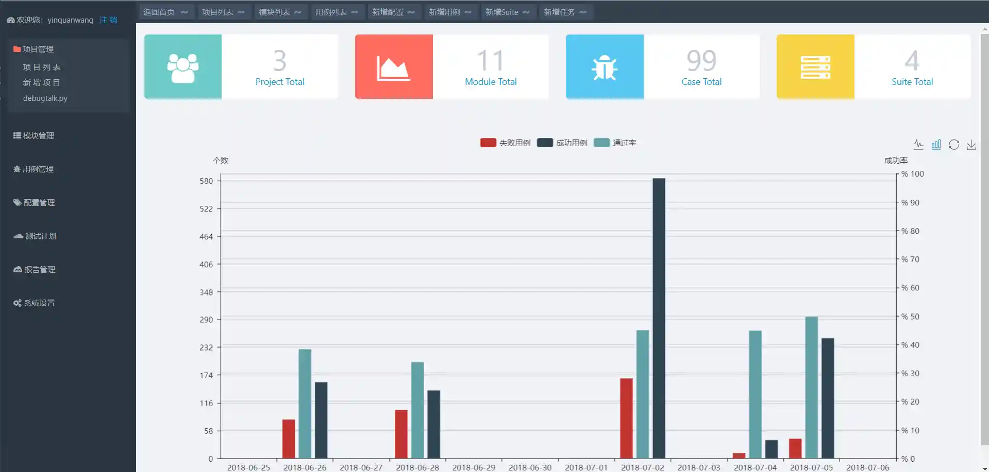Expand 配置管理 sidebar section
Viewport: 989px width, 472px height.
[x=34, y=202]
